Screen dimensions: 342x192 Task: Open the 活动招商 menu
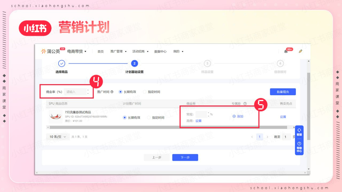(x=140, y=52)
